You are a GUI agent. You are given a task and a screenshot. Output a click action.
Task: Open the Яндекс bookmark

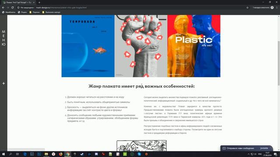pos(22,12)
